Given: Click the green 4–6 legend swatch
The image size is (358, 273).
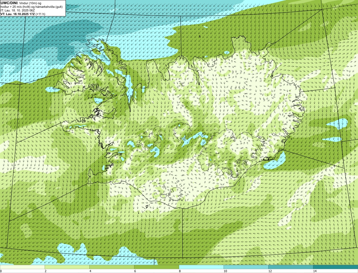Looking at the screenshot, I should point(112,267).
